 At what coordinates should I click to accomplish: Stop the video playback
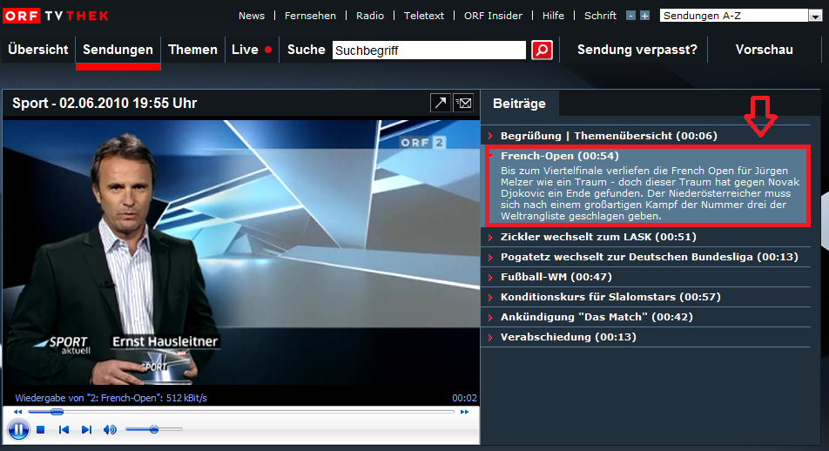pos(41,430)
